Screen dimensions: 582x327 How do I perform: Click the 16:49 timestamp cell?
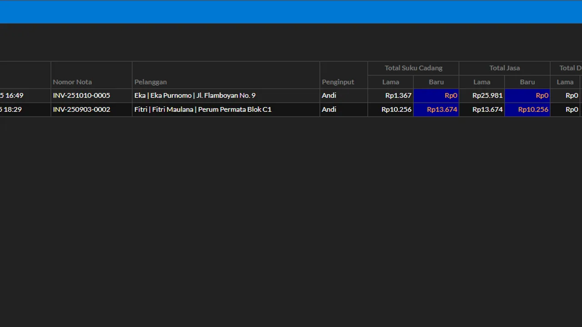point(25,96)
